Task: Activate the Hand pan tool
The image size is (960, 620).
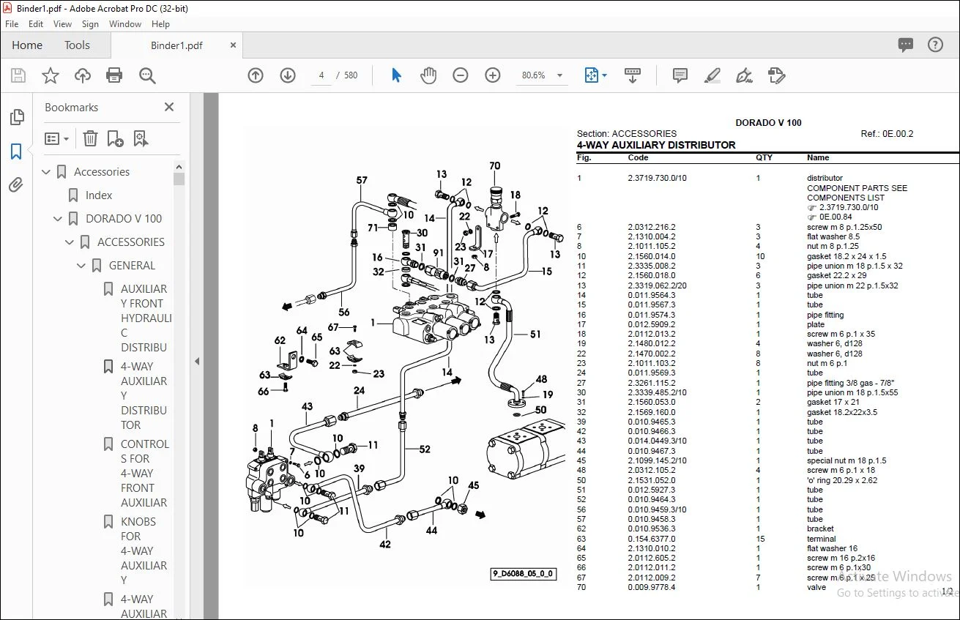Action: [x=428, y=75]
